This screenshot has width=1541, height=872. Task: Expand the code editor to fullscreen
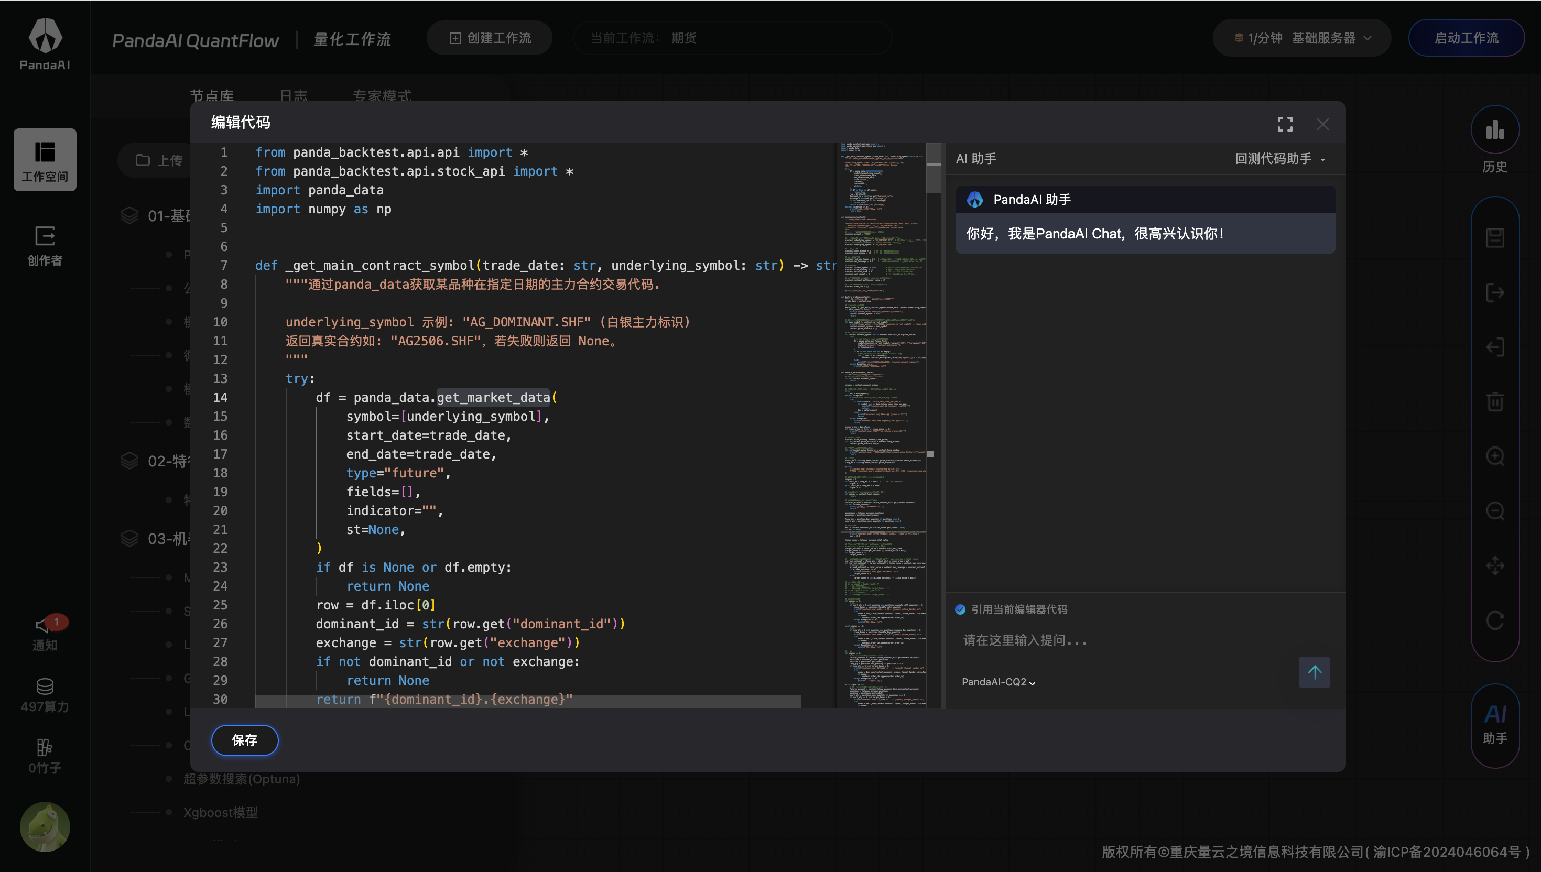1285,124
